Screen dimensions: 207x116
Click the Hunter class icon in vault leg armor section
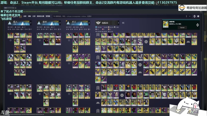[x=98, y=111]
